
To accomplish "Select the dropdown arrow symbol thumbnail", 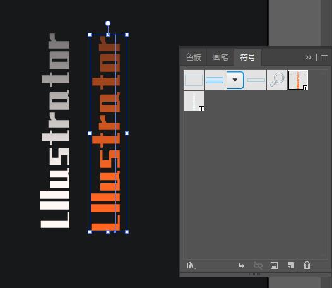I will pos(235,80).
